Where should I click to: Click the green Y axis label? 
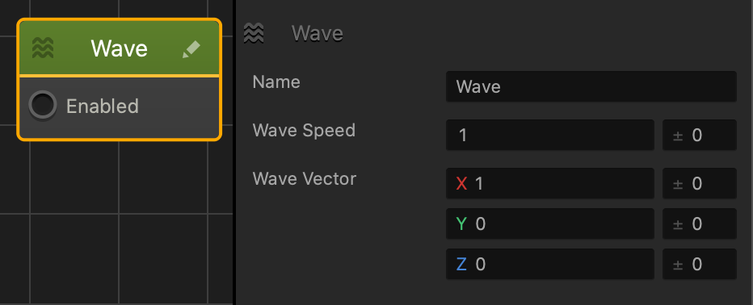click(x=461, y=224)
